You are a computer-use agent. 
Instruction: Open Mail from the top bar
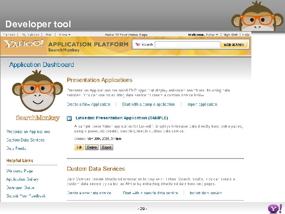coord(49,34)
